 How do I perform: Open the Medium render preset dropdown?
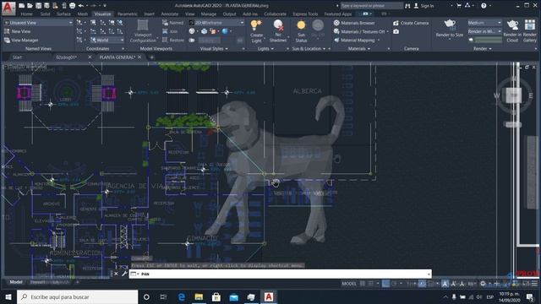[x=484, y=23]
